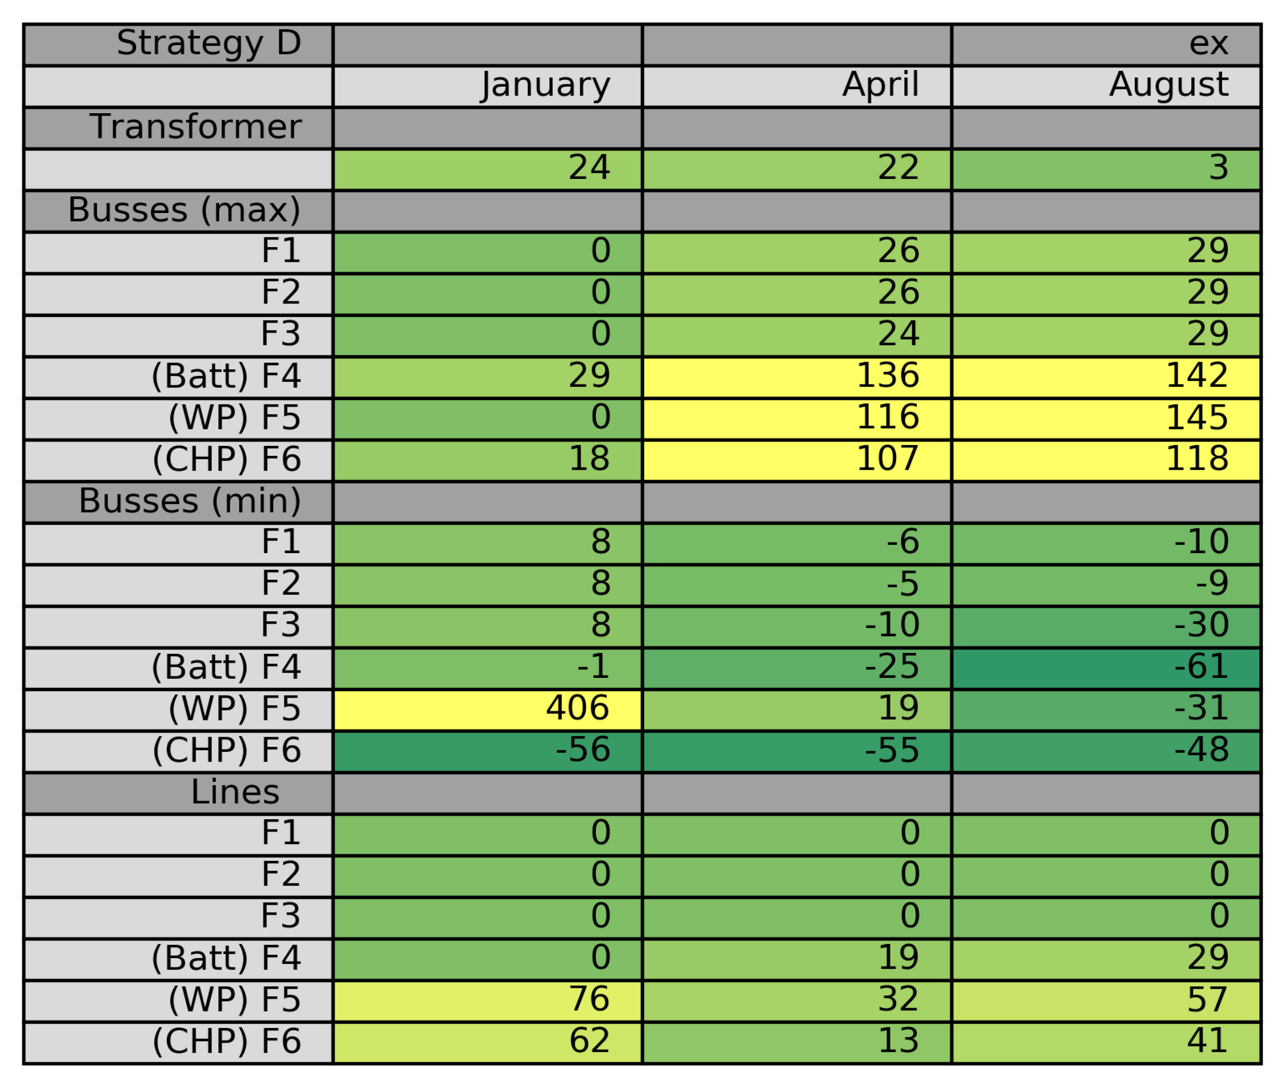The height and width of the screenshot is (1084, 1286).
Task: Click the cell with value 145
Action: [x=1106, y=418]
